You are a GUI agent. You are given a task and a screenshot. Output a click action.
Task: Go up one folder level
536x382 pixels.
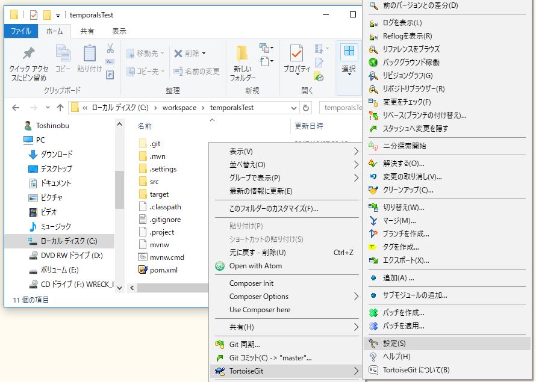(60, 108)
